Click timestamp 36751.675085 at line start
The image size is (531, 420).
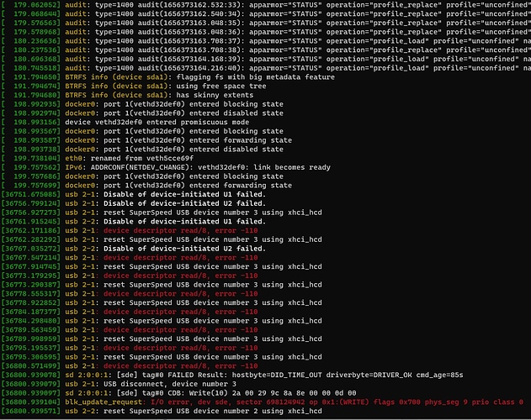[31, 194]
